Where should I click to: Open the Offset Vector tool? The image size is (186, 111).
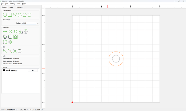point(5,37)
